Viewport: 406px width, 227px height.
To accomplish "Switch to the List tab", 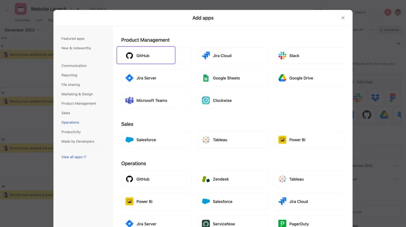I will 39,20.
